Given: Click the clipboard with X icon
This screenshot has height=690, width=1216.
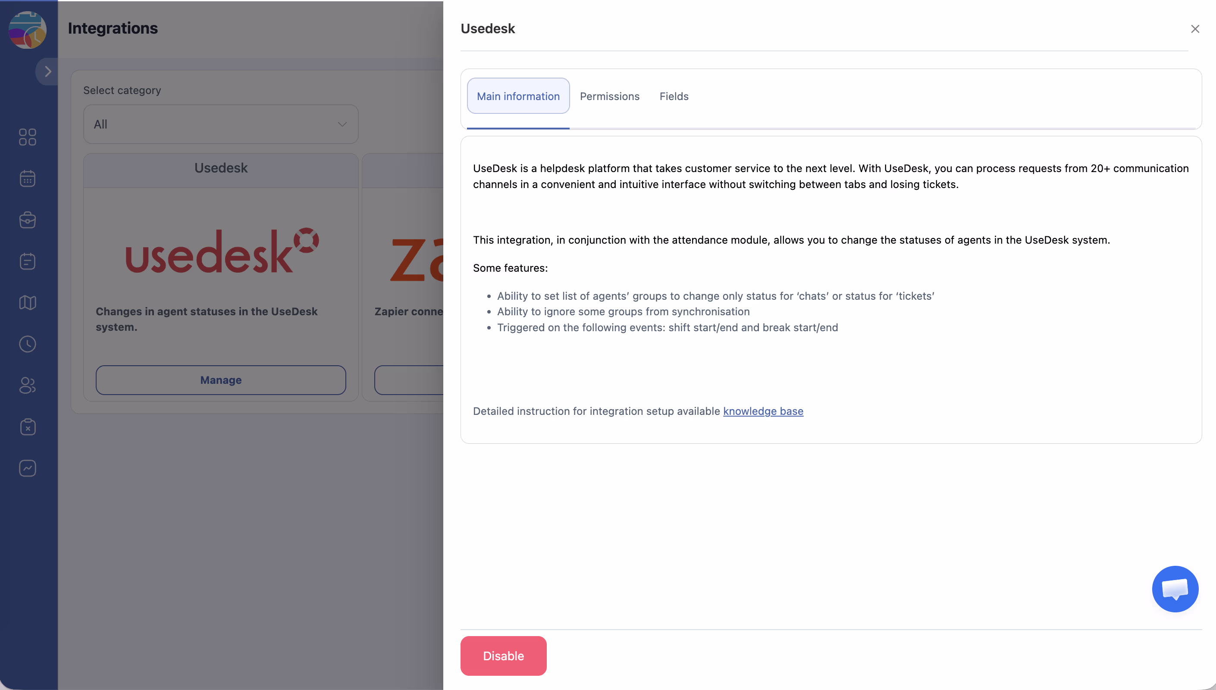Looking at the screenshot, I should coord(28,427).
